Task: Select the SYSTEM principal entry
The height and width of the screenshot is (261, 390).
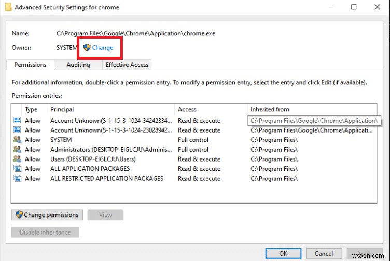Action: [x=61, y=140]
